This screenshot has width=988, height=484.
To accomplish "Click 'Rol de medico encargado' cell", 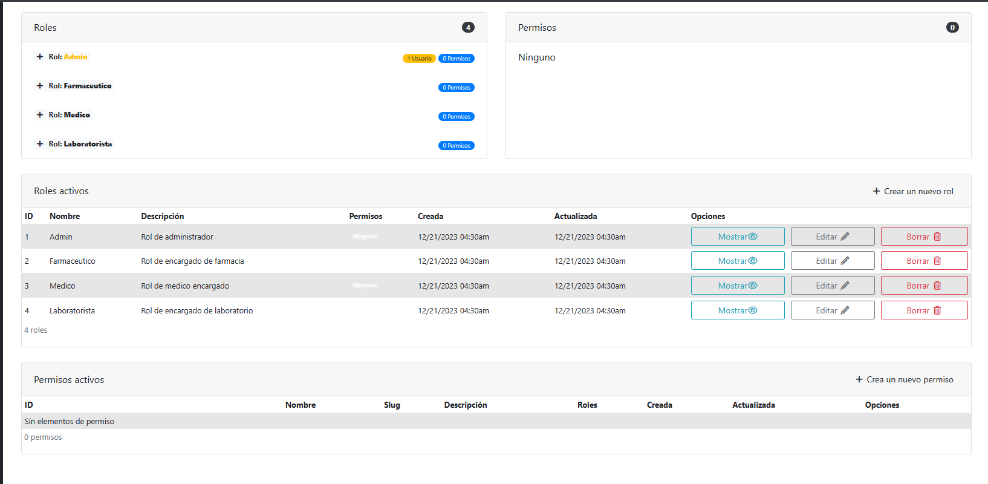I will [x=185, y=286].
